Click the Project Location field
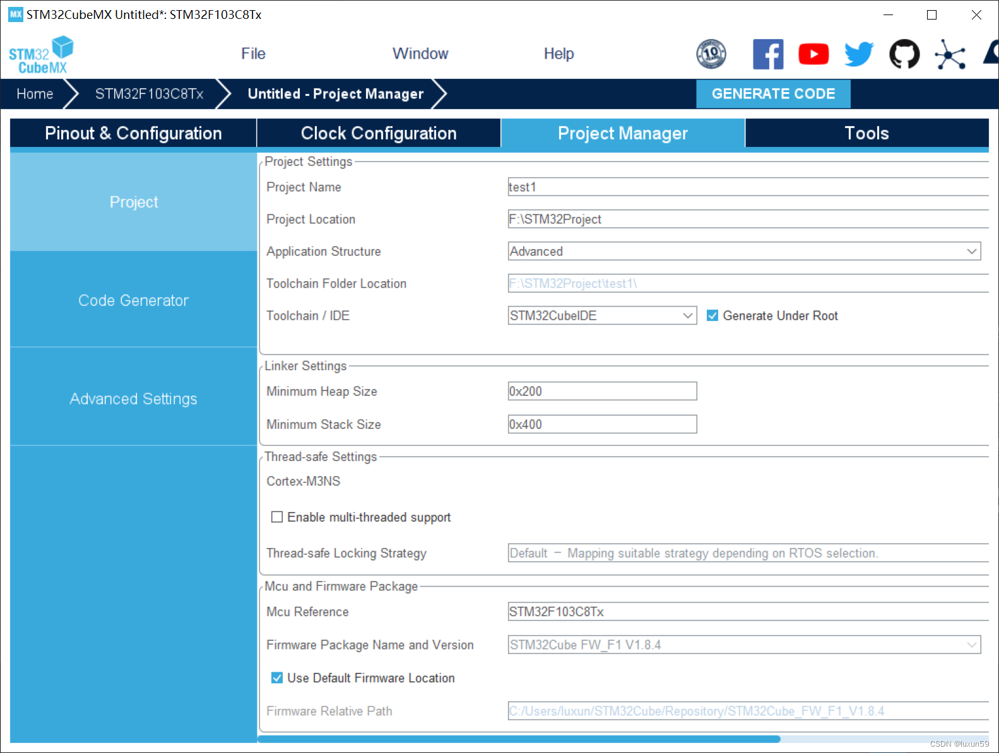This screenshot has width=999, height=753. pyautogui.click(x=748, y=219)
